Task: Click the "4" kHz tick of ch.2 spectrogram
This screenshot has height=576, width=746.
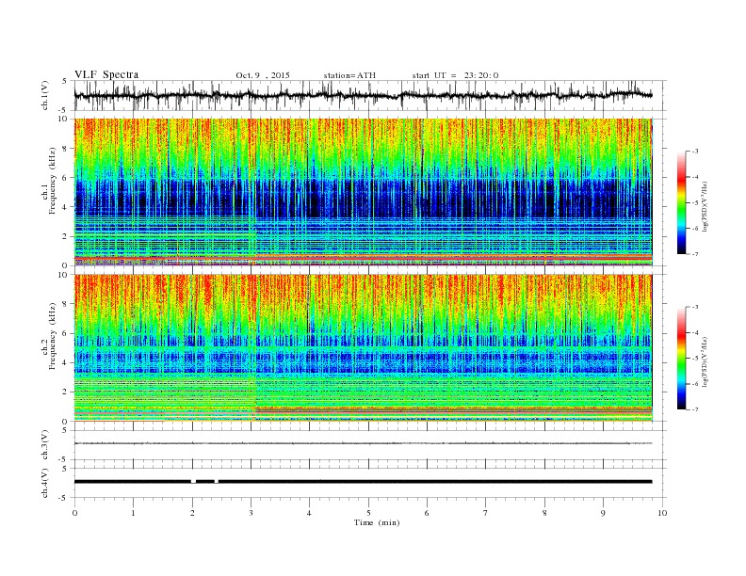Action: pyautogui.click(x=66, y=363)
